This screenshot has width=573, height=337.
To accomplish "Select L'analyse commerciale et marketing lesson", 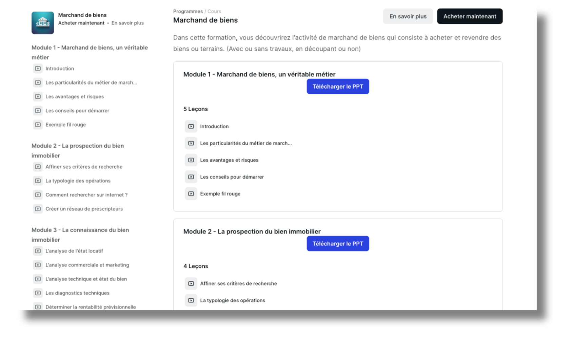I will point(87,265).
